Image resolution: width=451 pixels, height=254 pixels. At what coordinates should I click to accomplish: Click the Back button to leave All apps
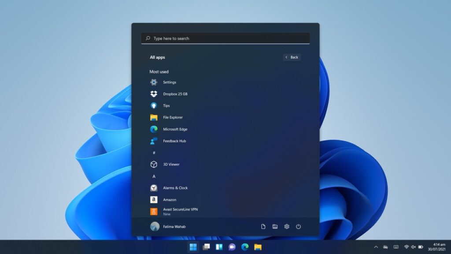291,57
